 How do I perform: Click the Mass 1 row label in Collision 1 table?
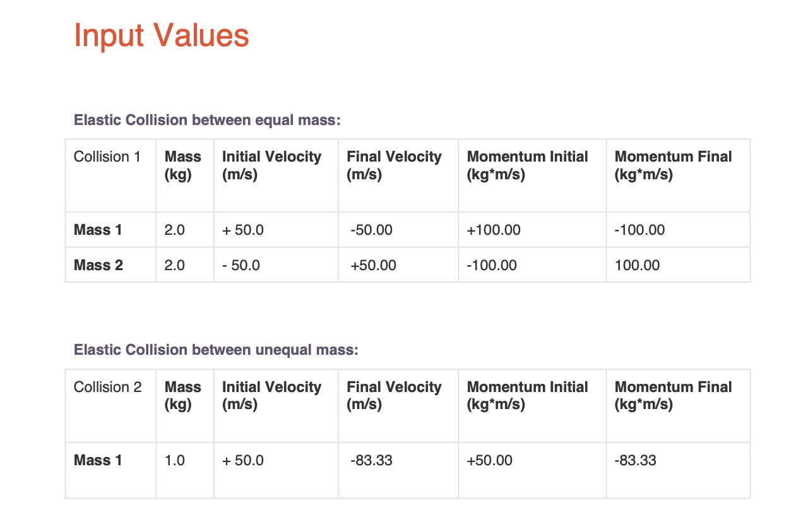pyautogui.click(x=98, y=230)
